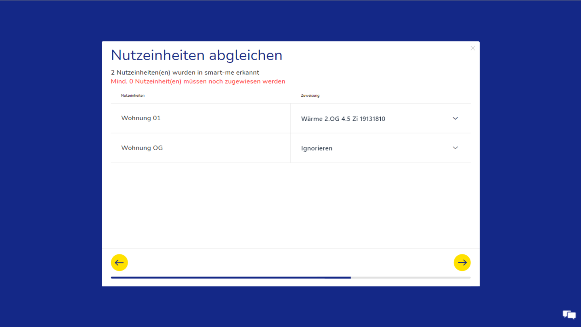Click the yellow back arrow button

coord(119,262)
